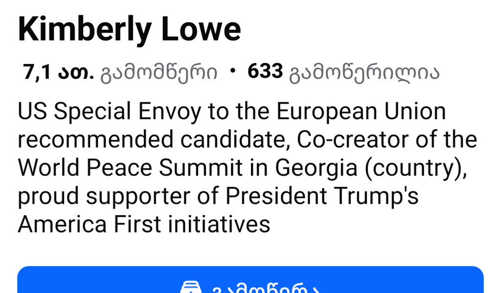Image resolution: width=501 pixels, height=293 pixels.
Task: Tap the blue გამოწერა follow button
Action: tap(250, 280)
